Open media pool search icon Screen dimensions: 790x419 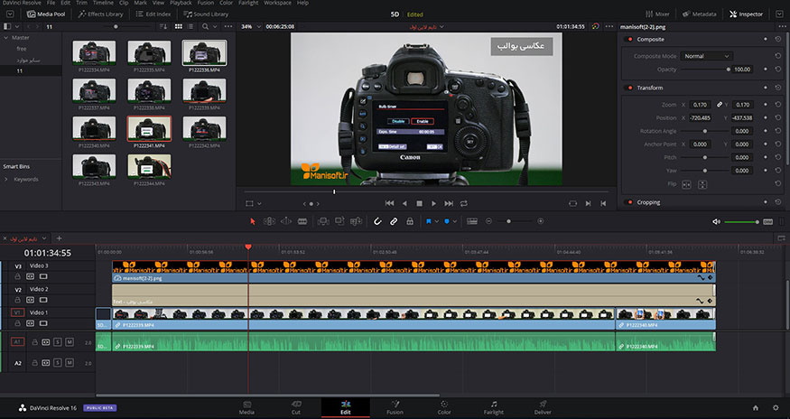coord(205,27)
